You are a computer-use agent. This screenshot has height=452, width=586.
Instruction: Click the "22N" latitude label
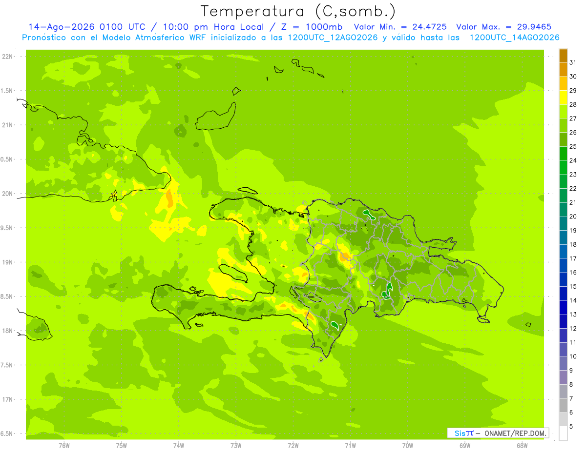coord(7,57)
